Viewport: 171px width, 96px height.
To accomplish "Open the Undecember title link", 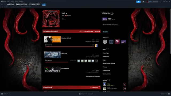I will click(65, 69).
